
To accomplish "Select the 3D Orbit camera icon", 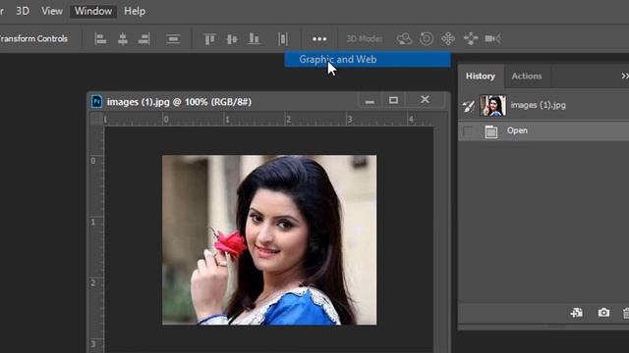I will click(404, 39).
